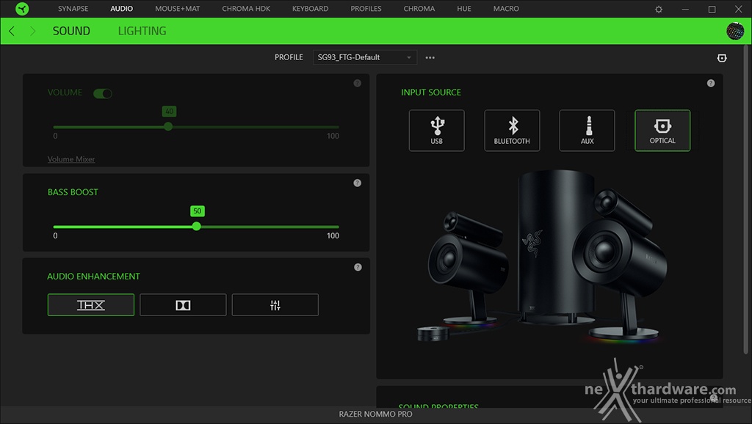Click the Bass Boost value 50 label

[x=197, y=211]
